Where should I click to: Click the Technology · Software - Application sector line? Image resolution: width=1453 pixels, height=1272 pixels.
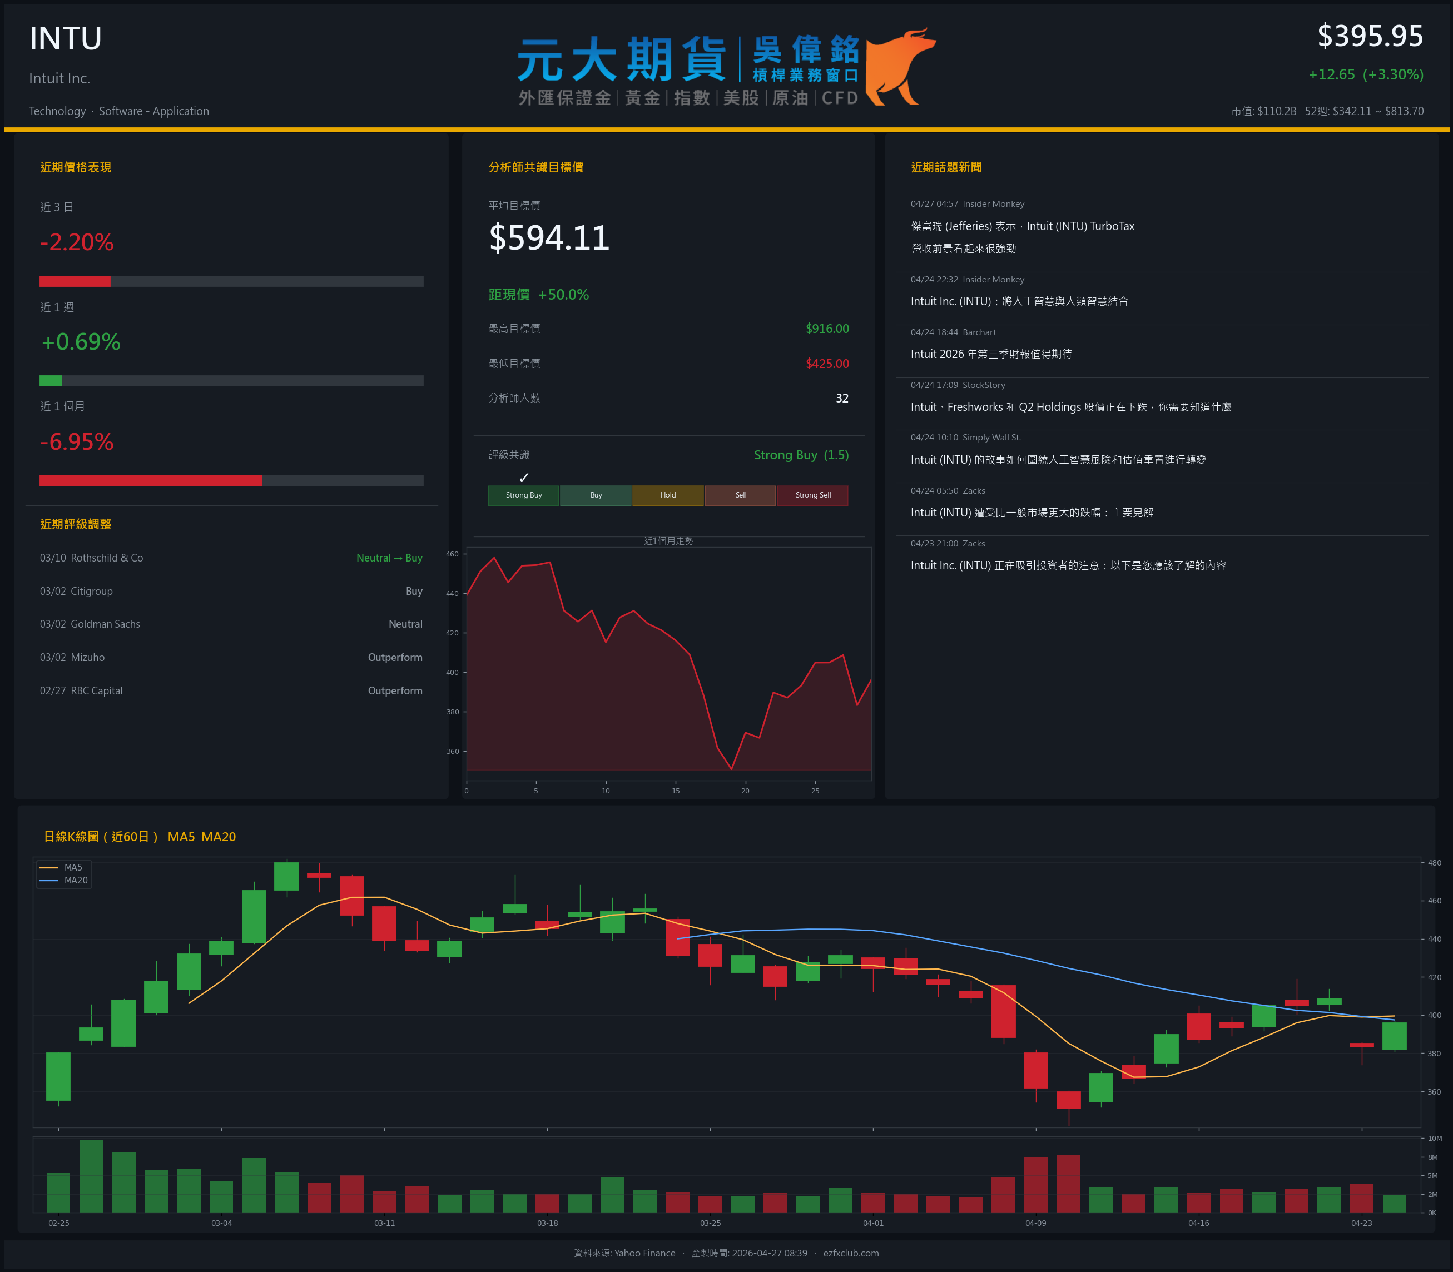pyautogui.click(x=119, y=111)
